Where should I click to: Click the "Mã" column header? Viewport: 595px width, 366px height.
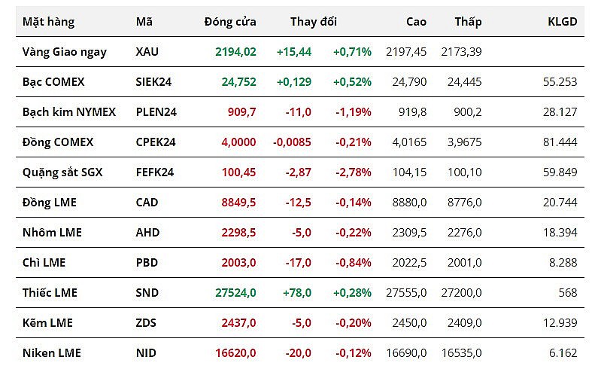144,22
